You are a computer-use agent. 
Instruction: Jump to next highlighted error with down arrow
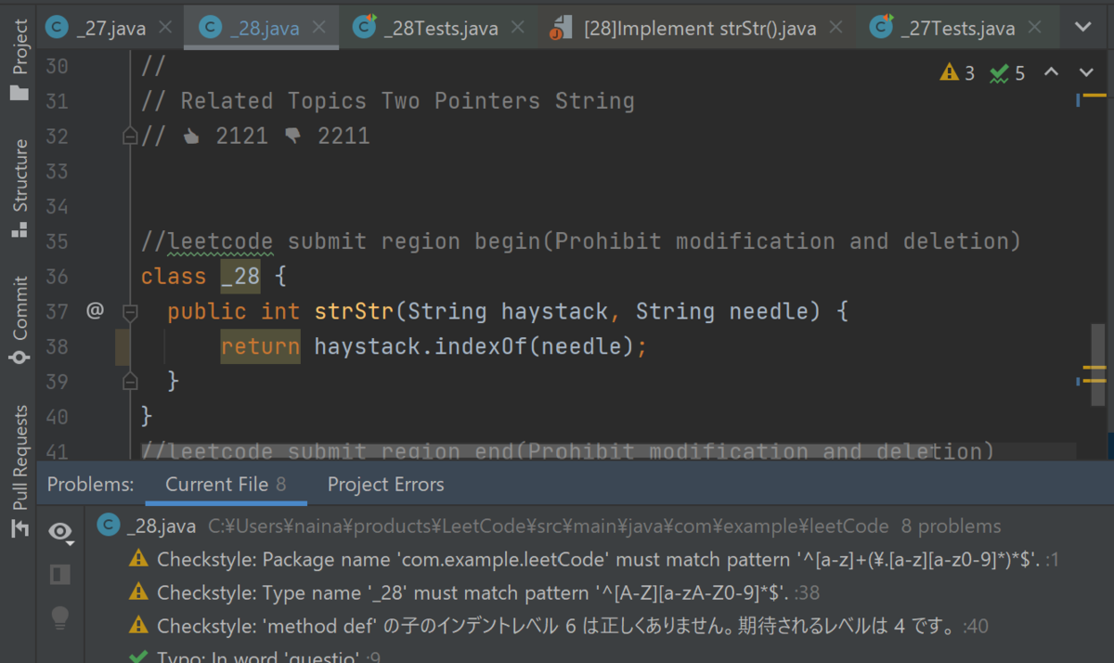pyautogui.click(x=1084, y=71)
